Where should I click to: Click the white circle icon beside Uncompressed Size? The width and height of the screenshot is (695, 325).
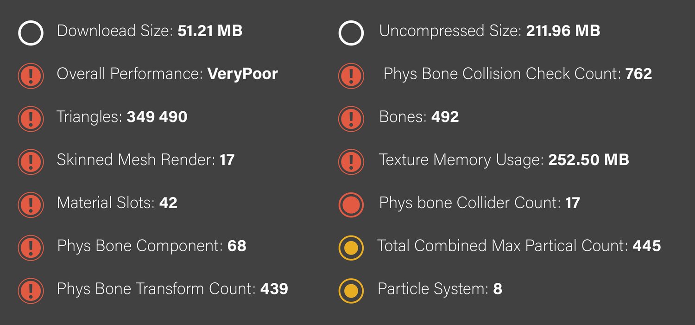(x=351, y=33)
